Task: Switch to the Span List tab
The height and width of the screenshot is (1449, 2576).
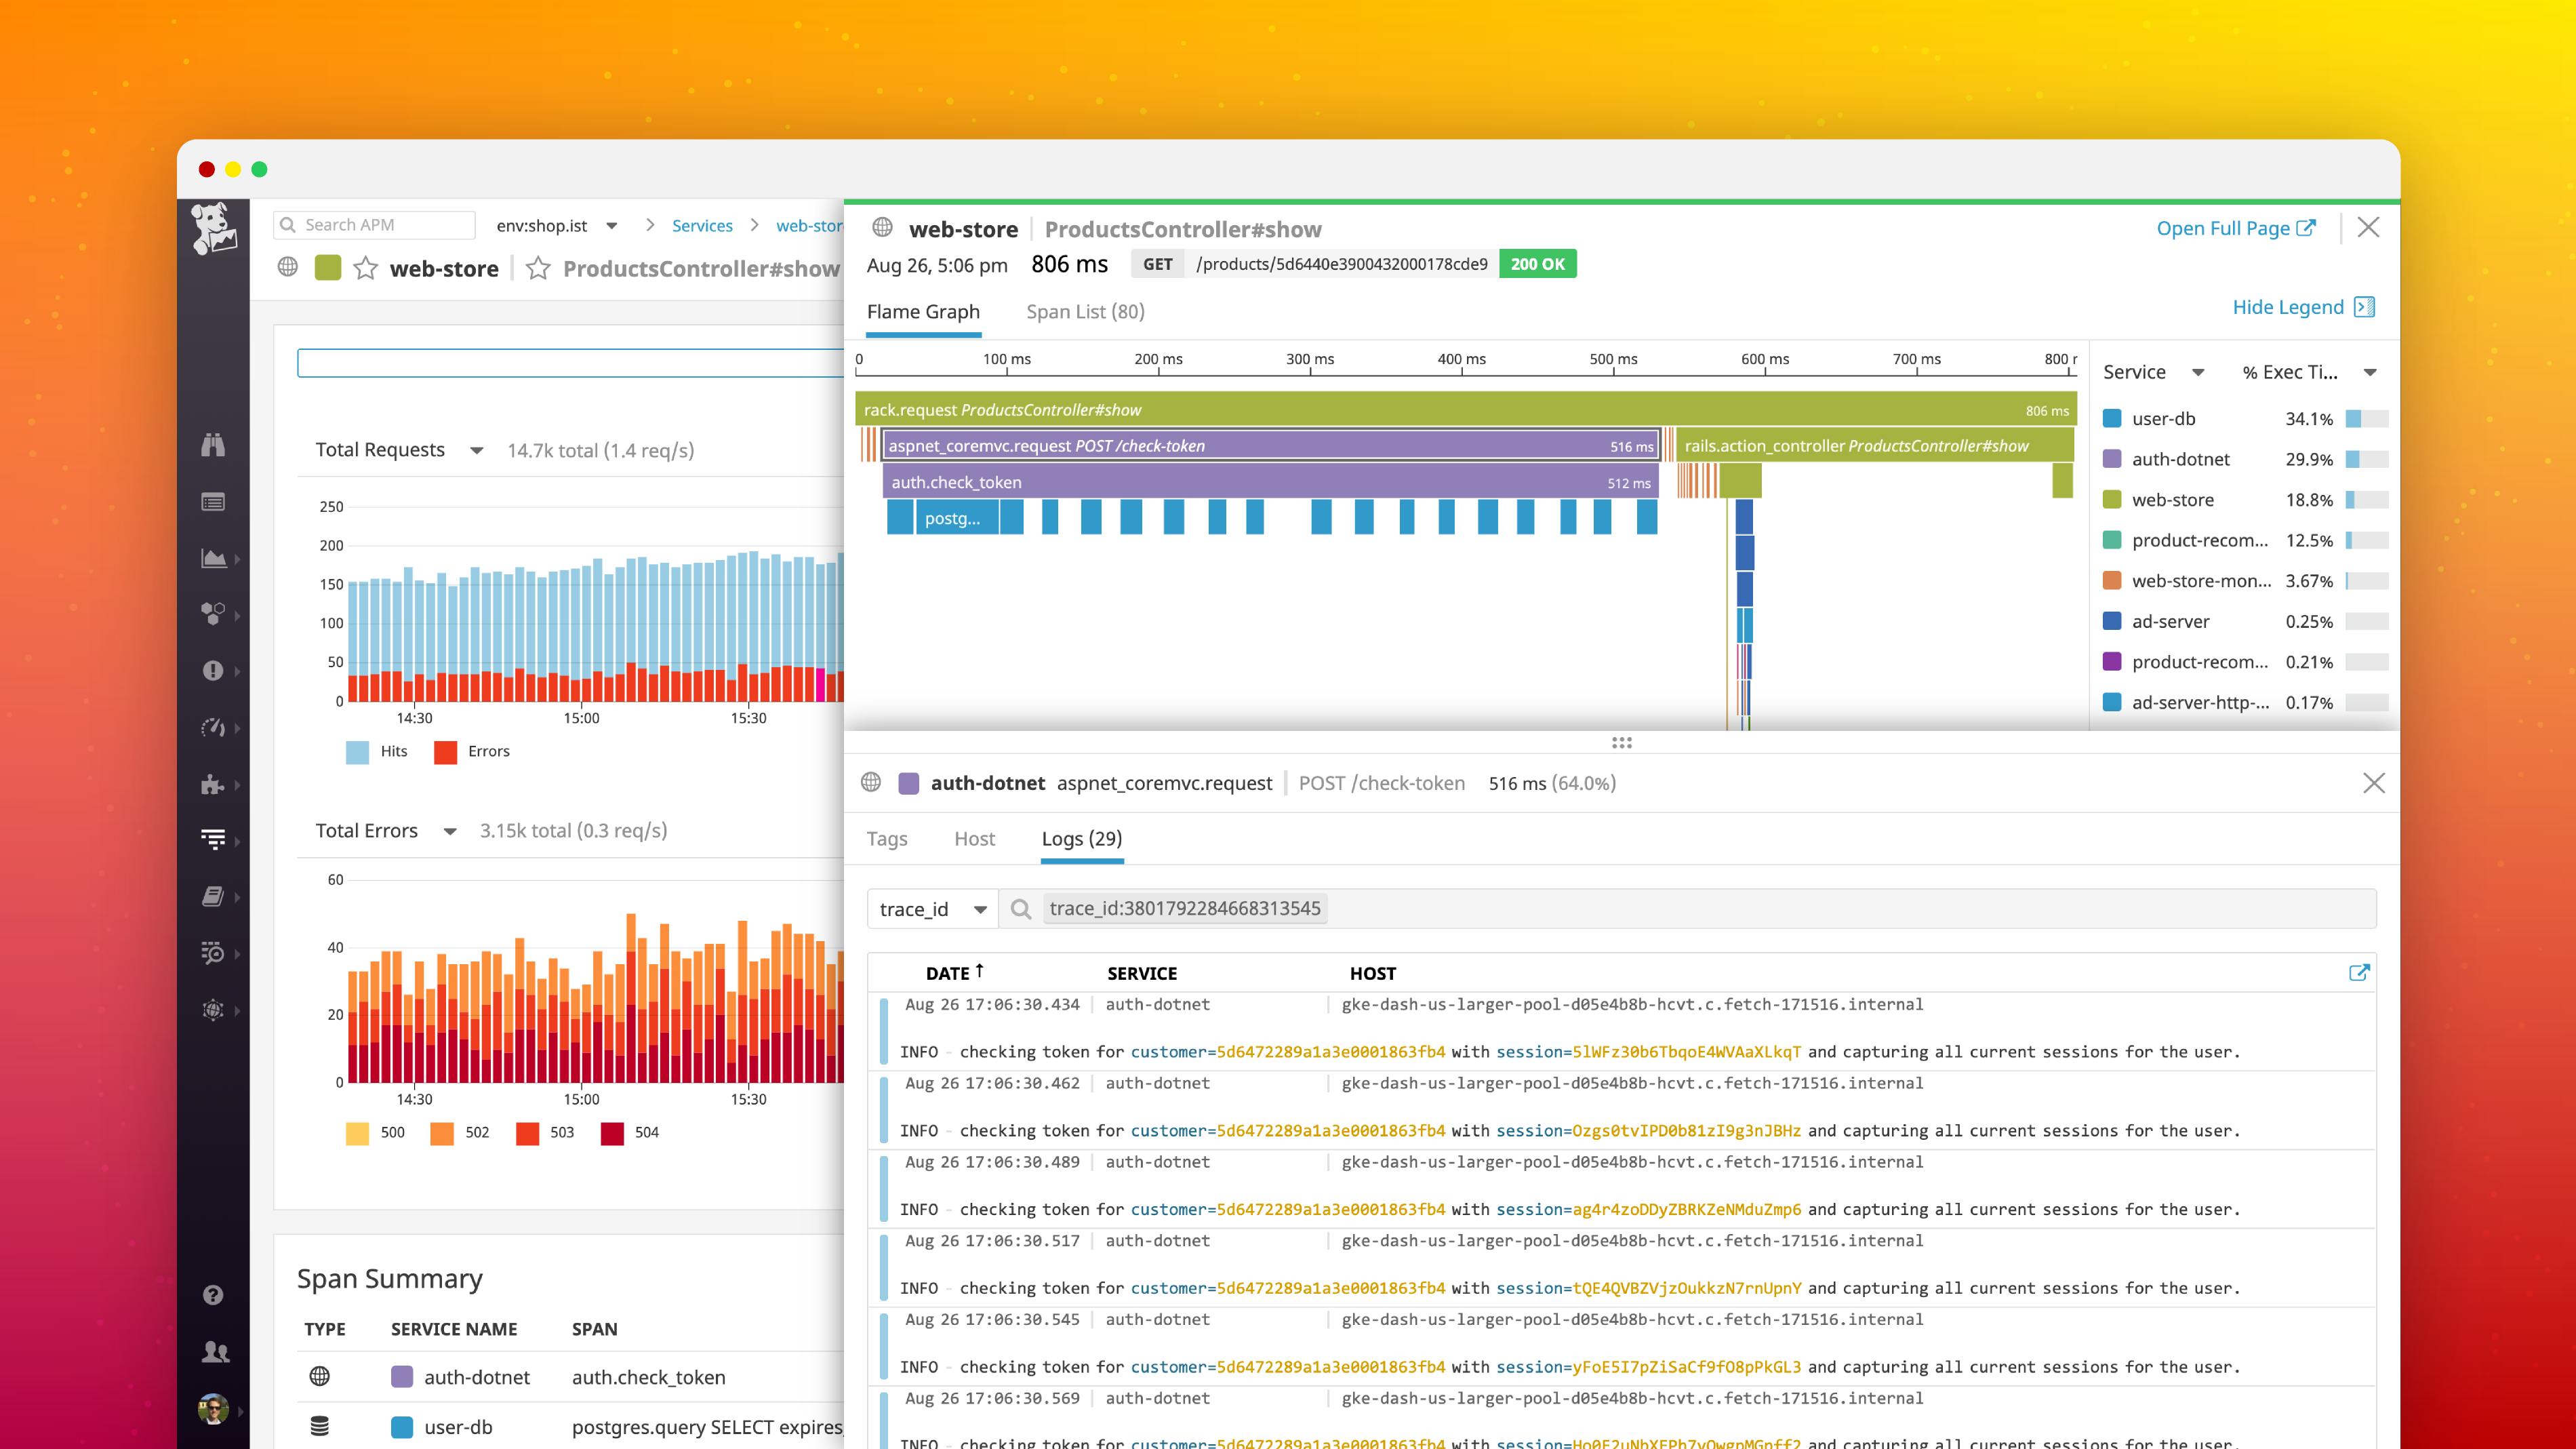Action: (x=1084, y=312)
